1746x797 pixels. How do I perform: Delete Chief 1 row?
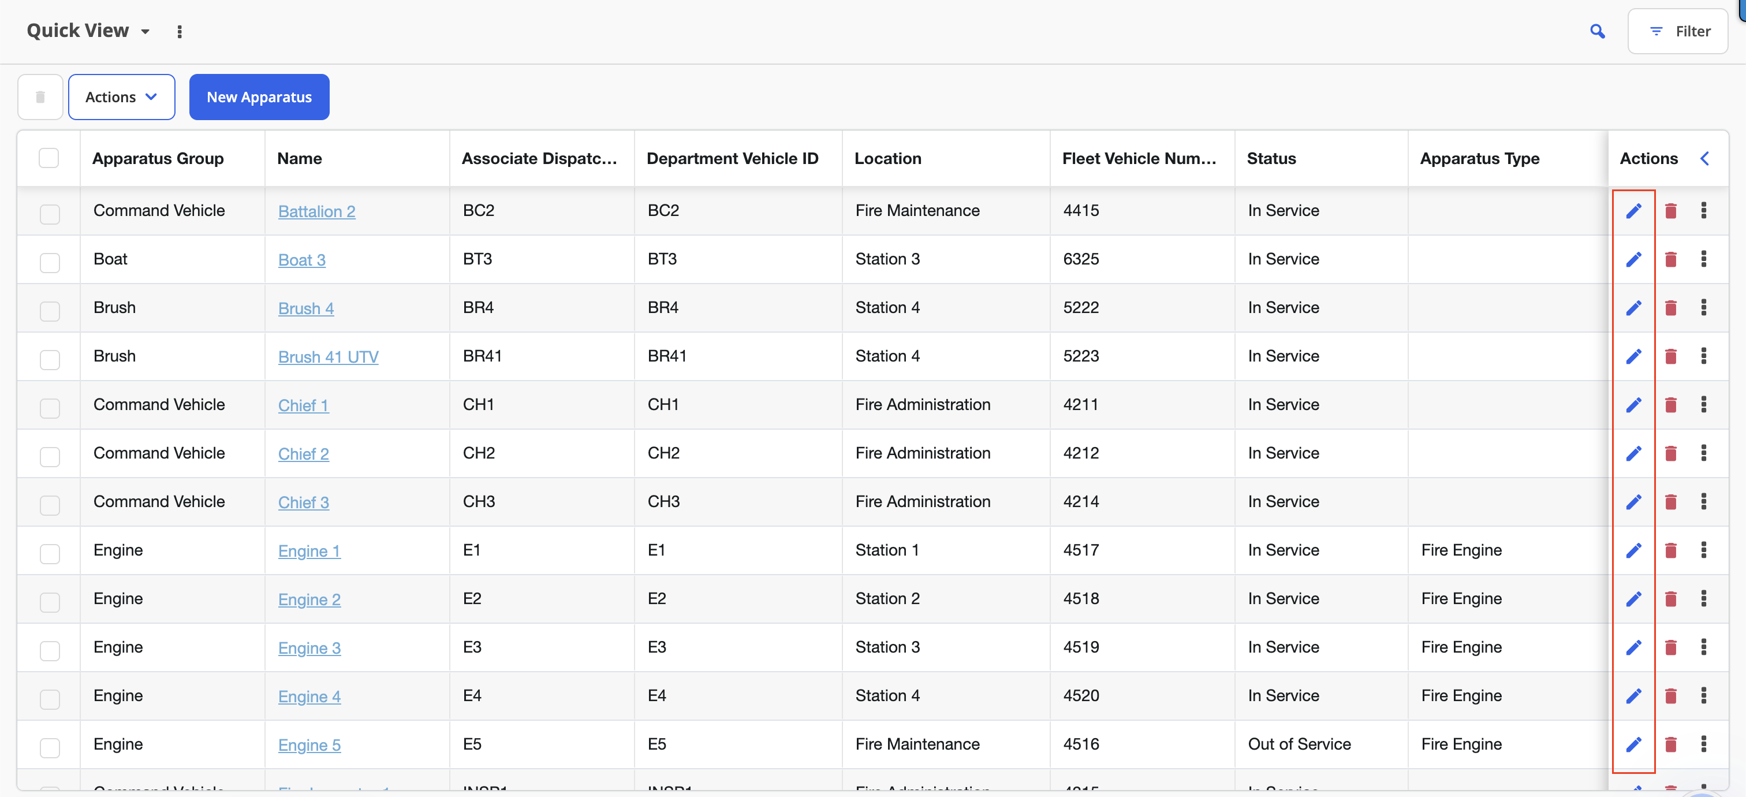[1671, 405]
